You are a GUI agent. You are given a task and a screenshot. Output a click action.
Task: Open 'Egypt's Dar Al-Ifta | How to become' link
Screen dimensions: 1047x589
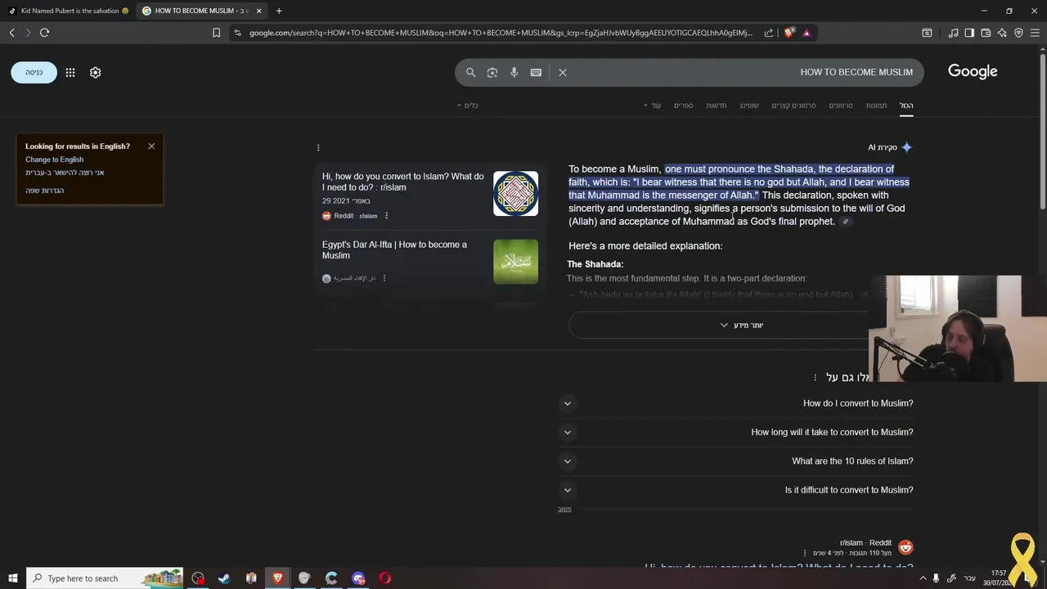[x=394, y=250]
